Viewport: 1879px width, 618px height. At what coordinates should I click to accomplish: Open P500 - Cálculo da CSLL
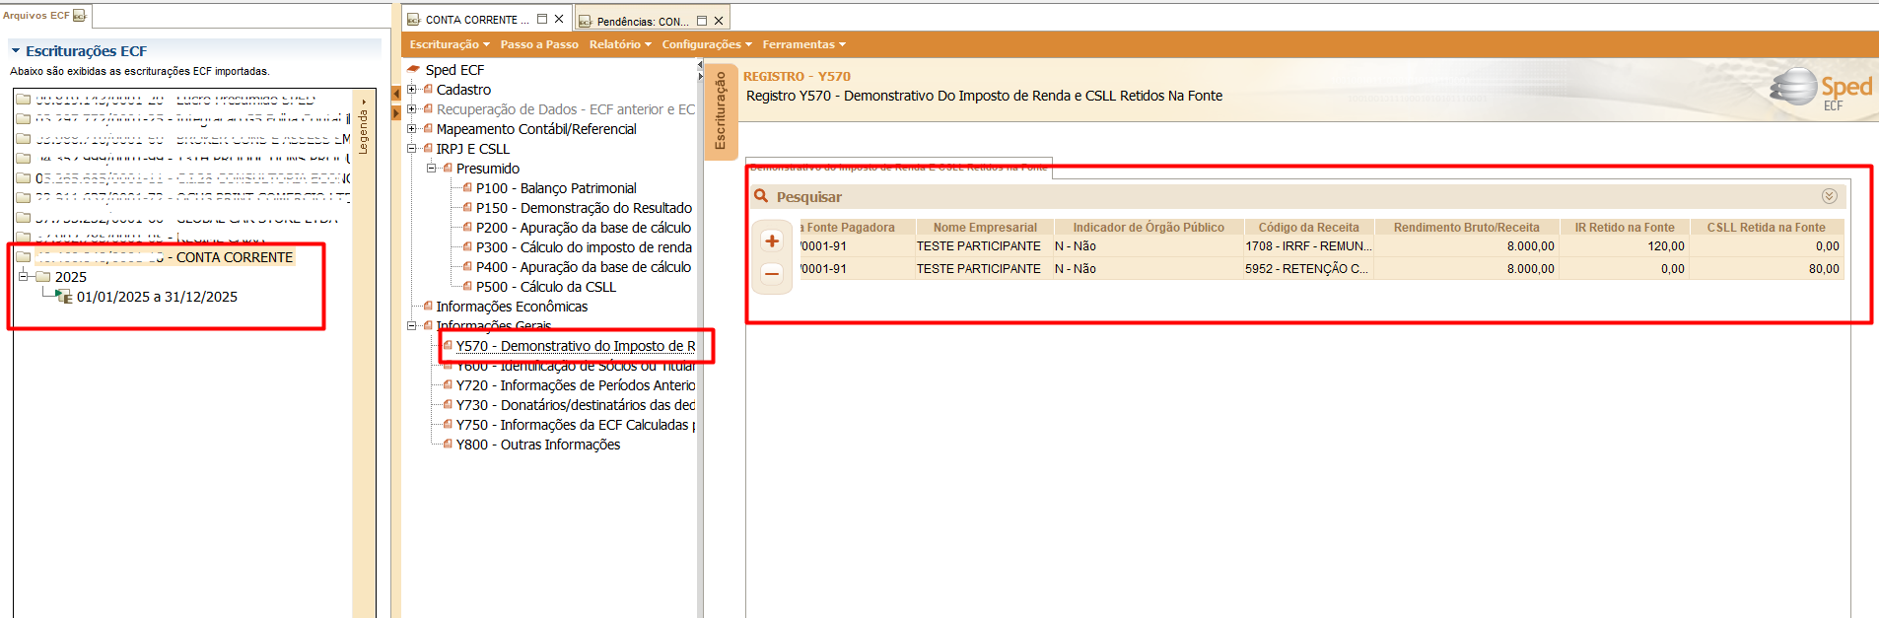pyautogui.click(x=546, y=287)
